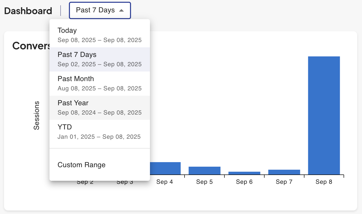This screenshot has height=214, width=362.
Task: Click the Sep 5 axis label
Action: click(x=204, y=182)
